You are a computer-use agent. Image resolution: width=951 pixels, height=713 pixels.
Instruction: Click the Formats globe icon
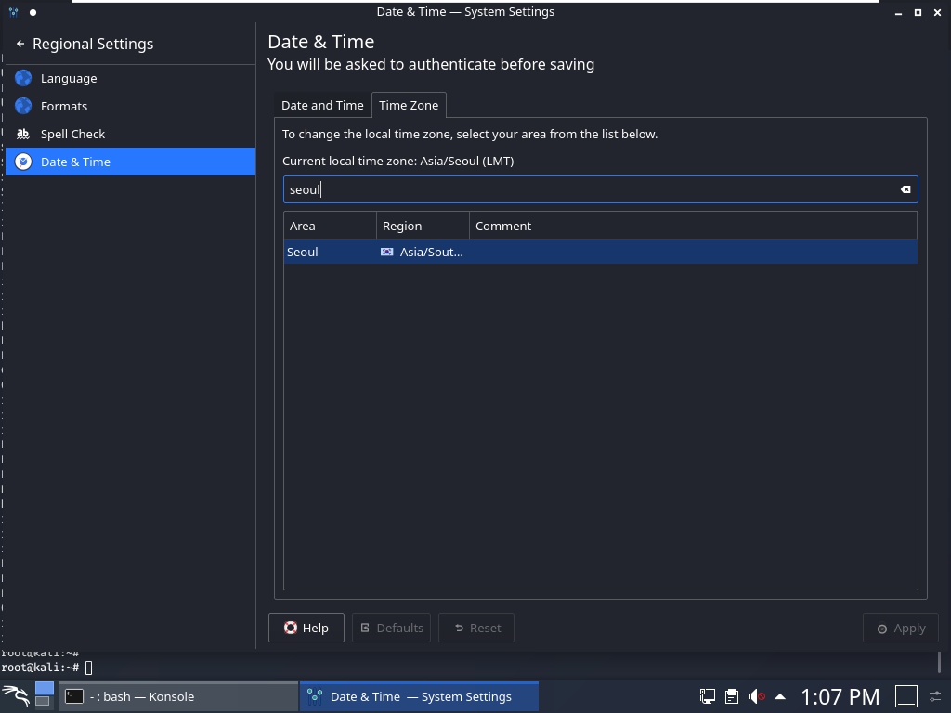click(x=23, y=106)
